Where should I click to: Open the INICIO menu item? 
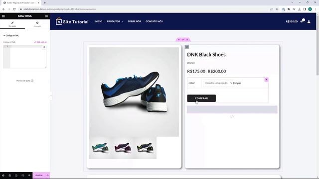(x=98, y=21)
